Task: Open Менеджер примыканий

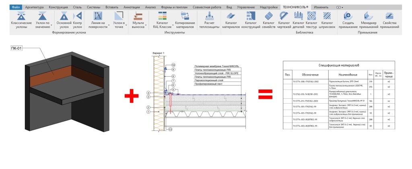Action: point(368,16)
